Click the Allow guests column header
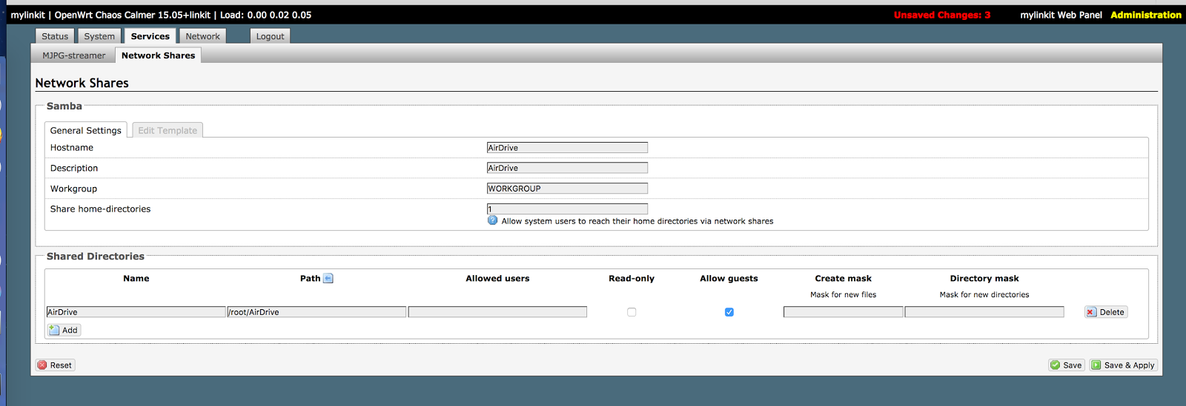This screenshot has height=406, width=1186. [x=729, y=279]
